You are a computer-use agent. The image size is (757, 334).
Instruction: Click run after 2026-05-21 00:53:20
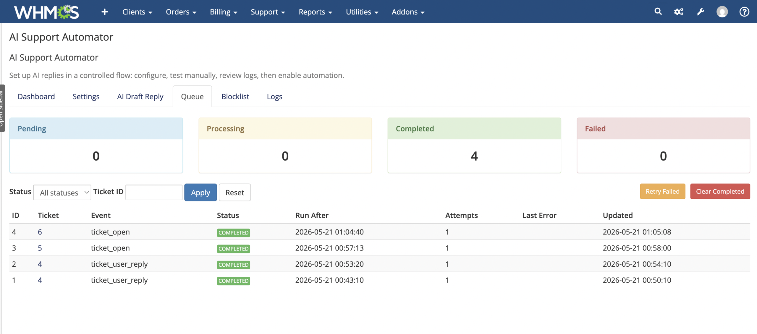point(329,264)
